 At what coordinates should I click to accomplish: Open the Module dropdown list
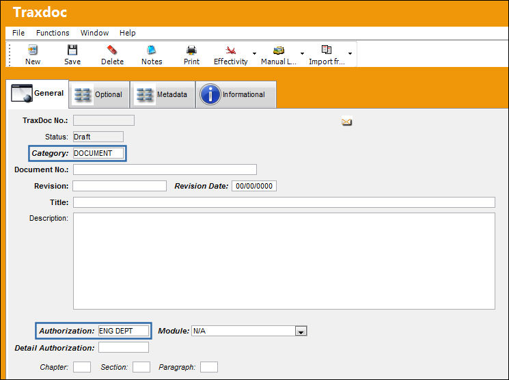click(301, 331)
